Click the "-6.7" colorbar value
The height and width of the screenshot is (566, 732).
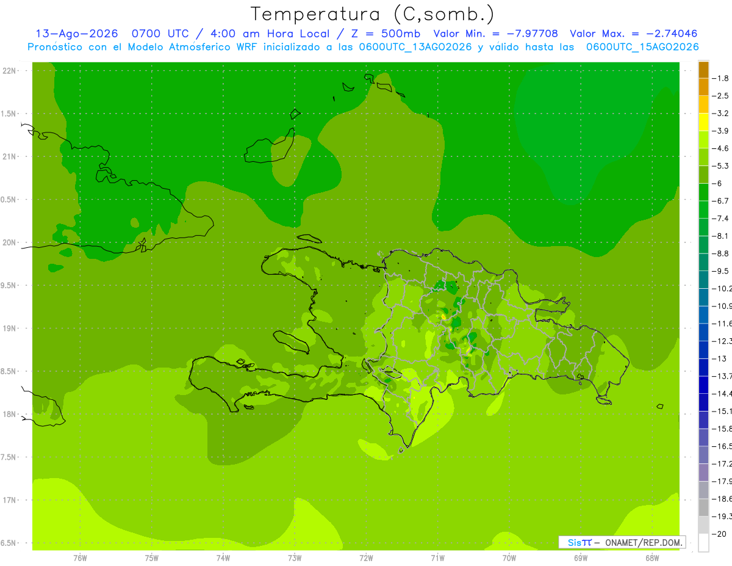(721, 201)
